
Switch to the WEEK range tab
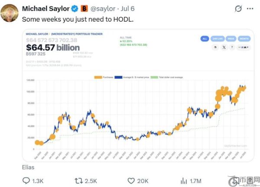230,39
